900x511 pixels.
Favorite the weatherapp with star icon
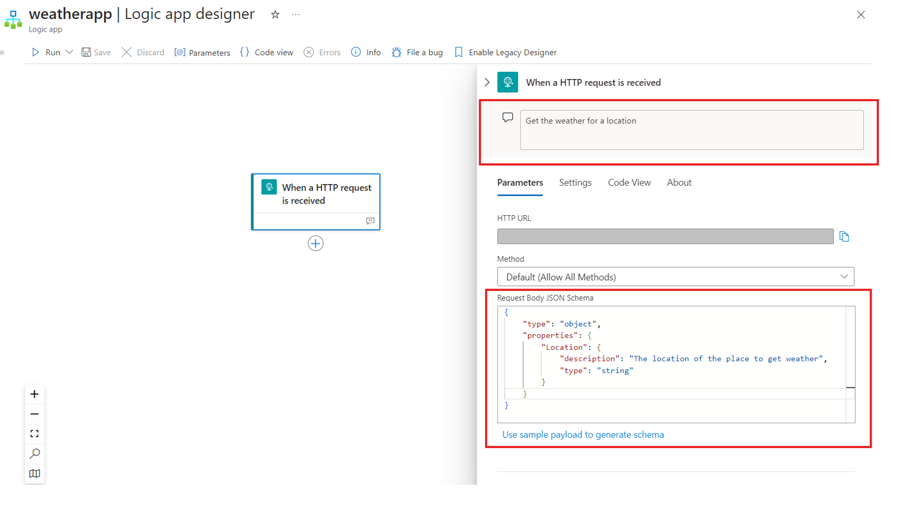(275, 15)
